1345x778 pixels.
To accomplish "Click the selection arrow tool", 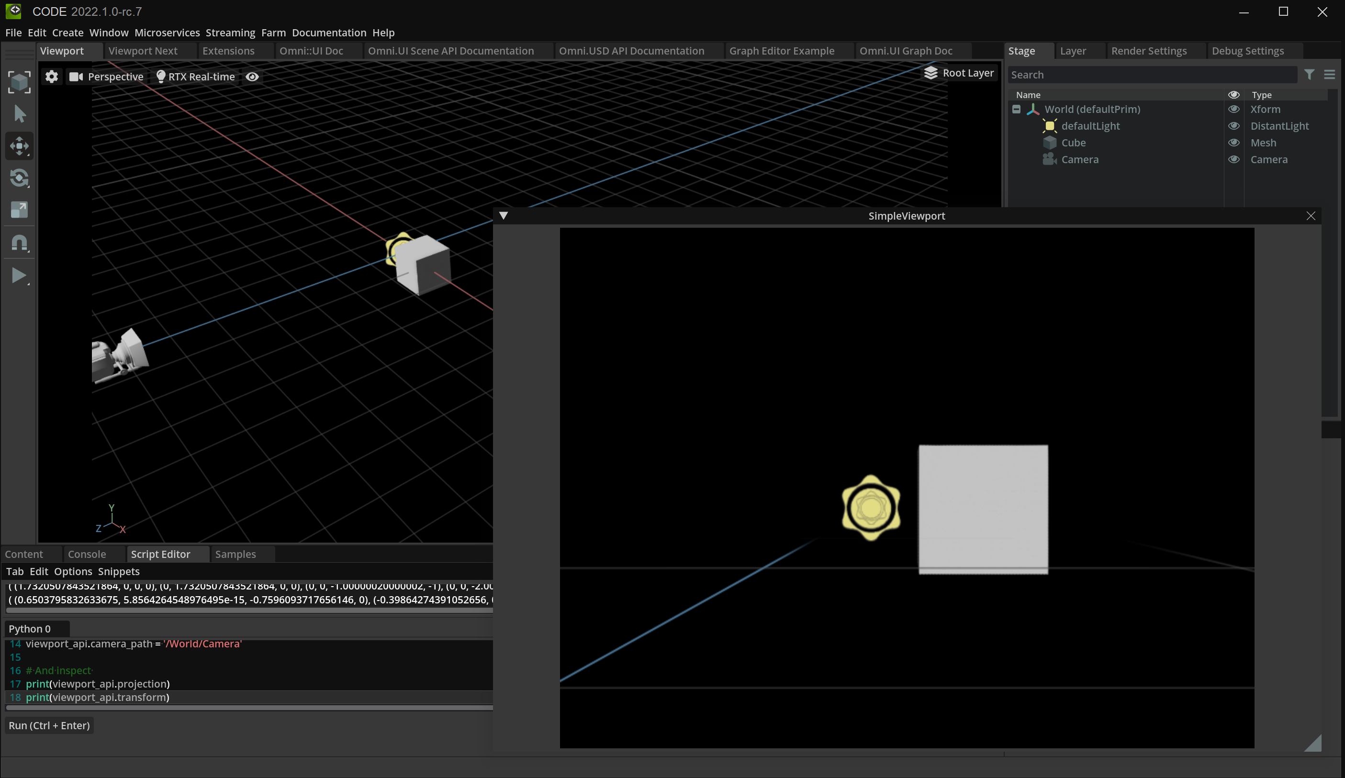I will 19,114.
